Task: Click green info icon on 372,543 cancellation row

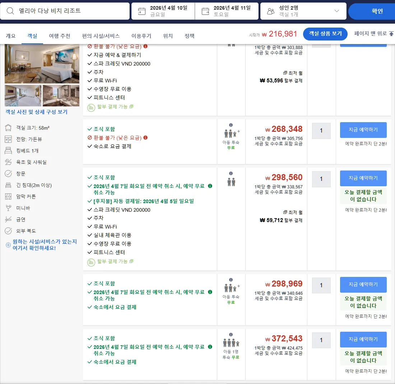Action: point(210,347)
